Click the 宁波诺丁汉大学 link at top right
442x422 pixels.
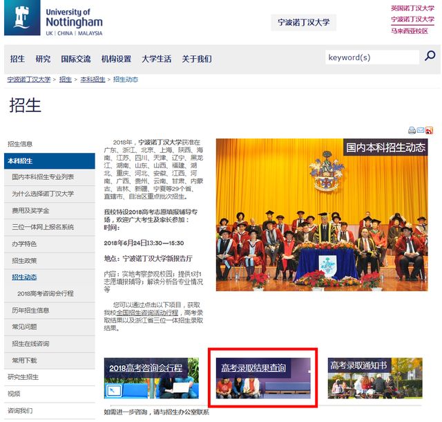412,19
